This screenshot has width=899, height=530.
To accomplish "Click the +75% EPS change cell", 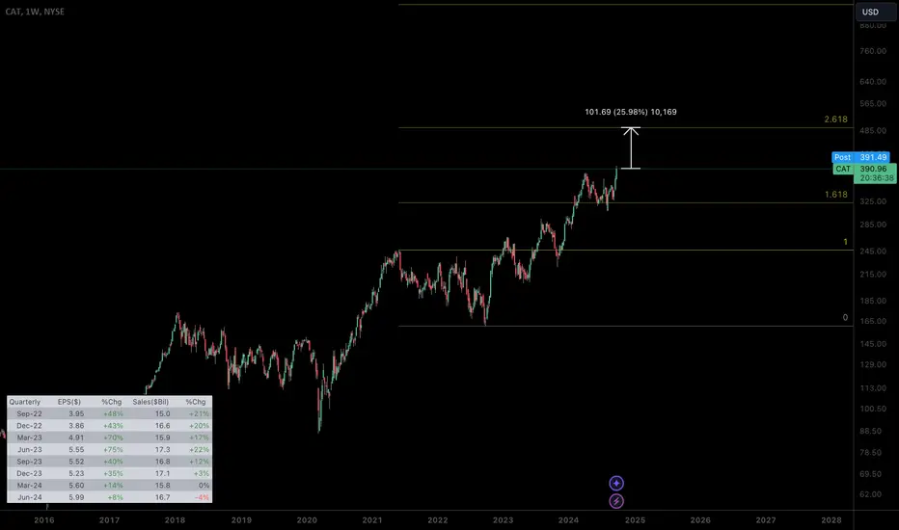I will [113, 450].
